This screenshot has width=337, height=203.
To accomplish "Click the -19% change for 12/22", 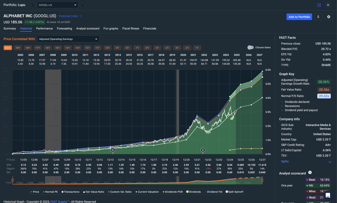I will (208, 169).
